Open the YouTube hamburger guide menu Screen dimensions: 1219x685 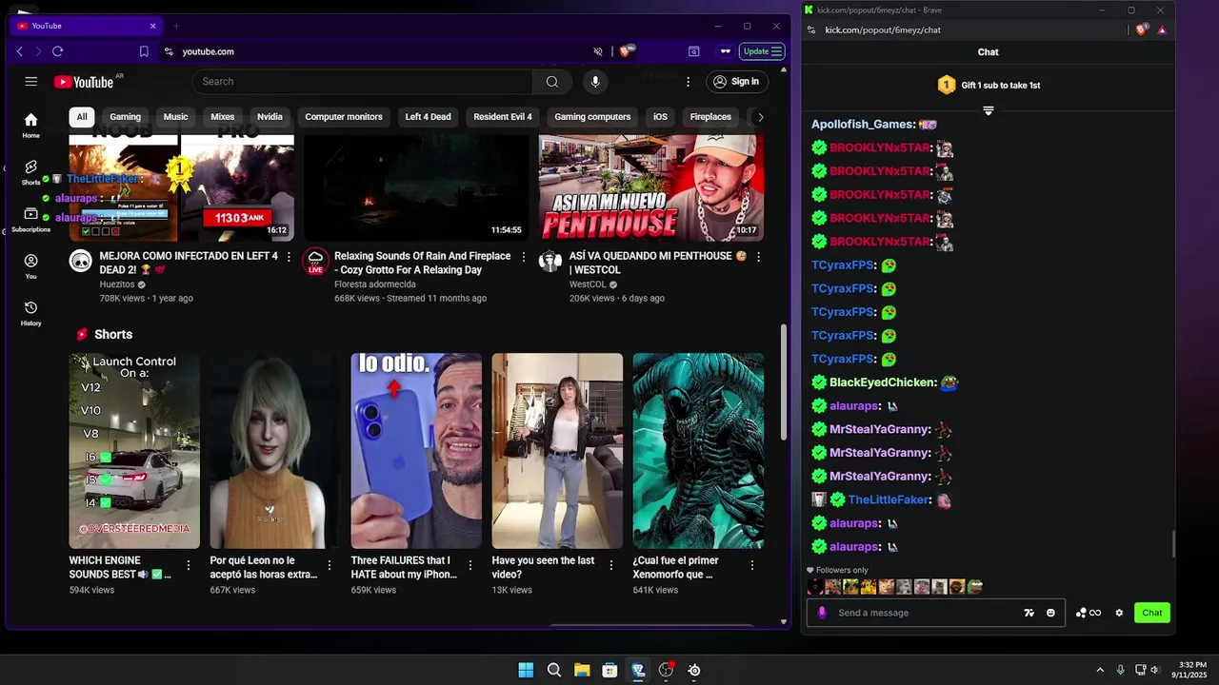(x=31, y=82)
